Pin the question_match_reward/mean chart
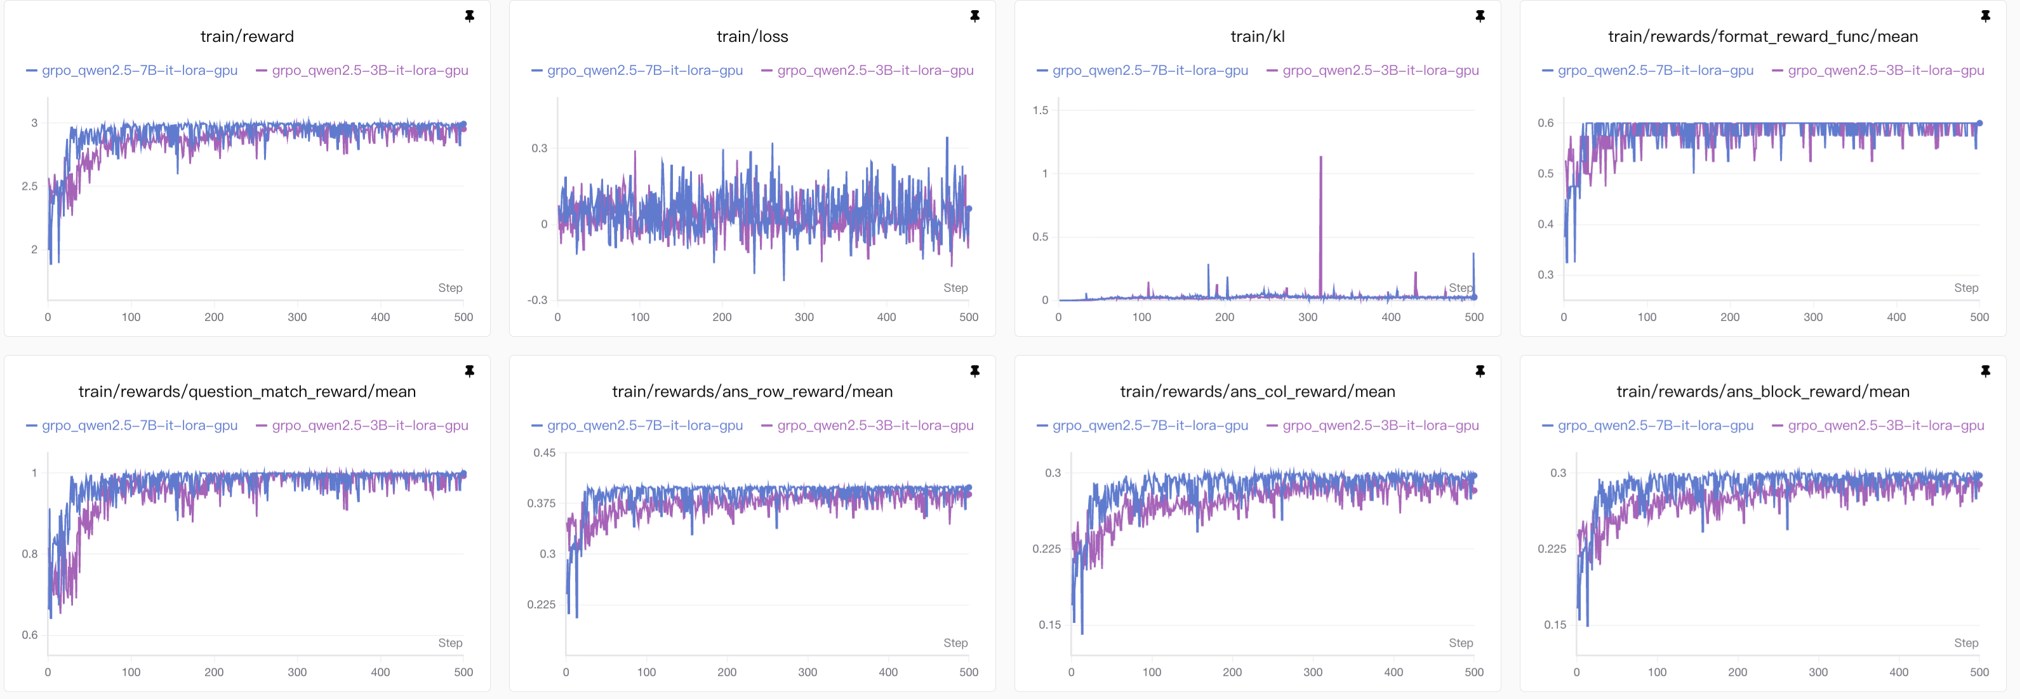This screenshot has width=2020, height=699. pyautogui.click(x=469, y=370)
